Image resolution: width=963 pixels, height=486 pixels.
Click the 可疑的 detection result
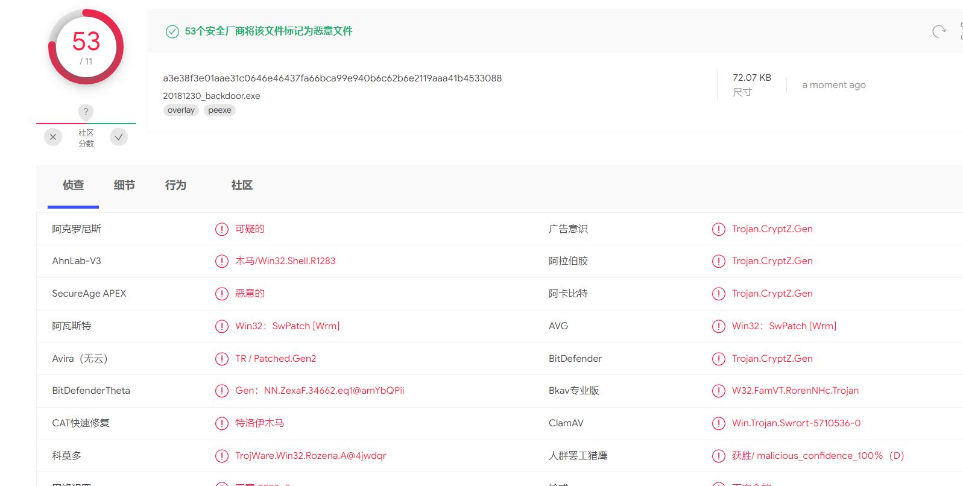(x=250, y=229)
